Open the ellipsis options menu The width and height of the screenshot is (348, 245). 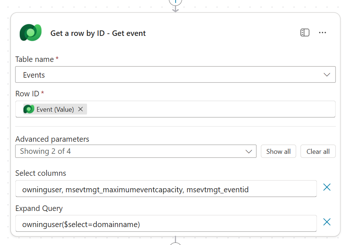[x=323, y=33]
